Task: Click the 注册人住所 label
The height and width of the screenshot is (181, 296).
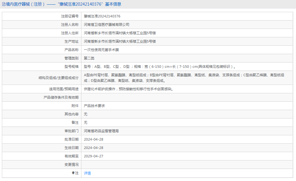Action: coord(70,33)
